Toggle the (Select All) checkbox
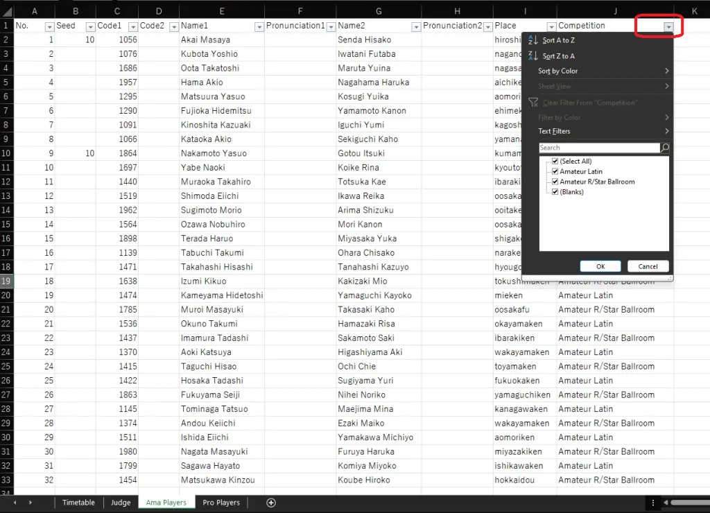The image size is (710, 513). coord(555,162)
